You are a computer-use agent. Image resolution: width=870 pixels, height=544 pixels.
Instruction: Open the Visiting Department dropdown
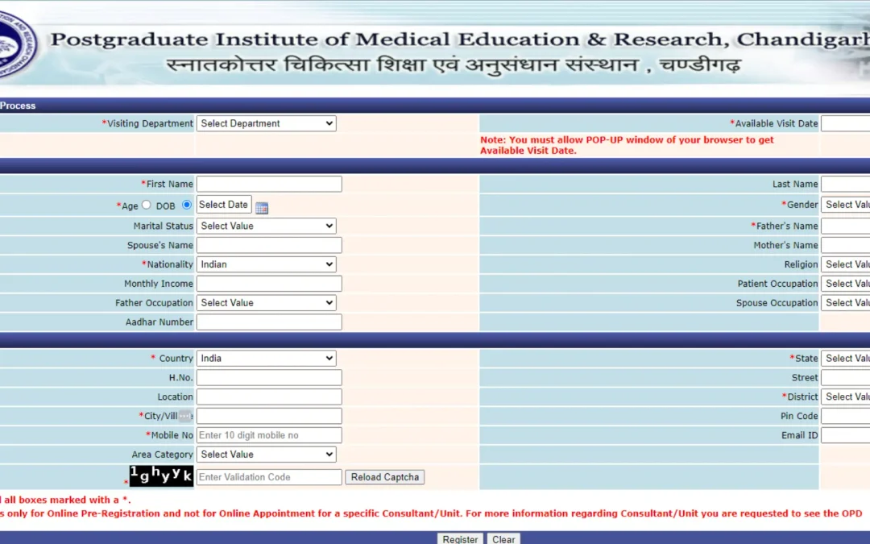[x=267, y=123]
